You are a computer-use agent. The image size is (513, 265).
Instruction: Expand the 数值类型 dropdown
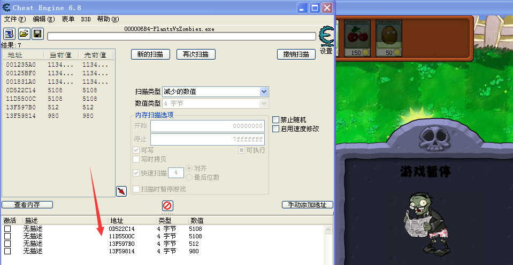(264, 103)
